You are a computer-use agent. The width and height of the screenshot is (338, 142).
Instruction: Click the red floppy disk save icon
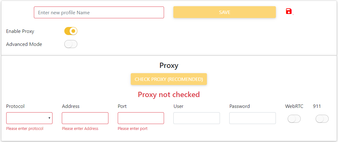pyautogui.click(x=289, y=11)
